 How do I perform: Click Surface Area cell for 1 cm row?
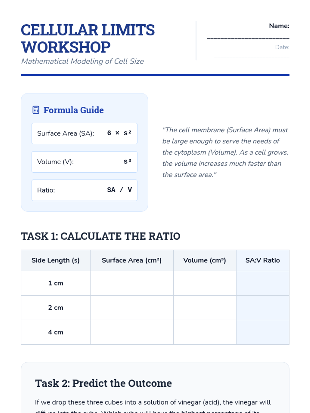[x=132, y=283]
